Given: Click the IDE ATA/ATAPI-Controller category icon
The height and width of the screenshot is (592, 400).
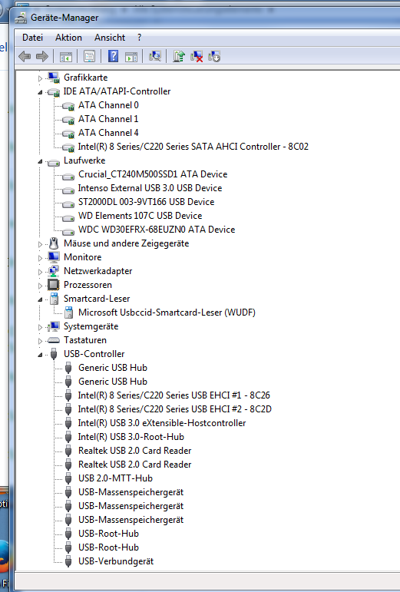Looking at the screenshot, I should [x=54, y=91].
